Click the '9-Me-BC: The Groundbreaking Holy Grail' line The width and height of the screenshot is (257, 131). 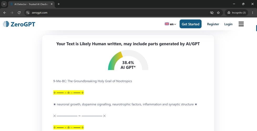pyautogui.click(x=92, y=81)
